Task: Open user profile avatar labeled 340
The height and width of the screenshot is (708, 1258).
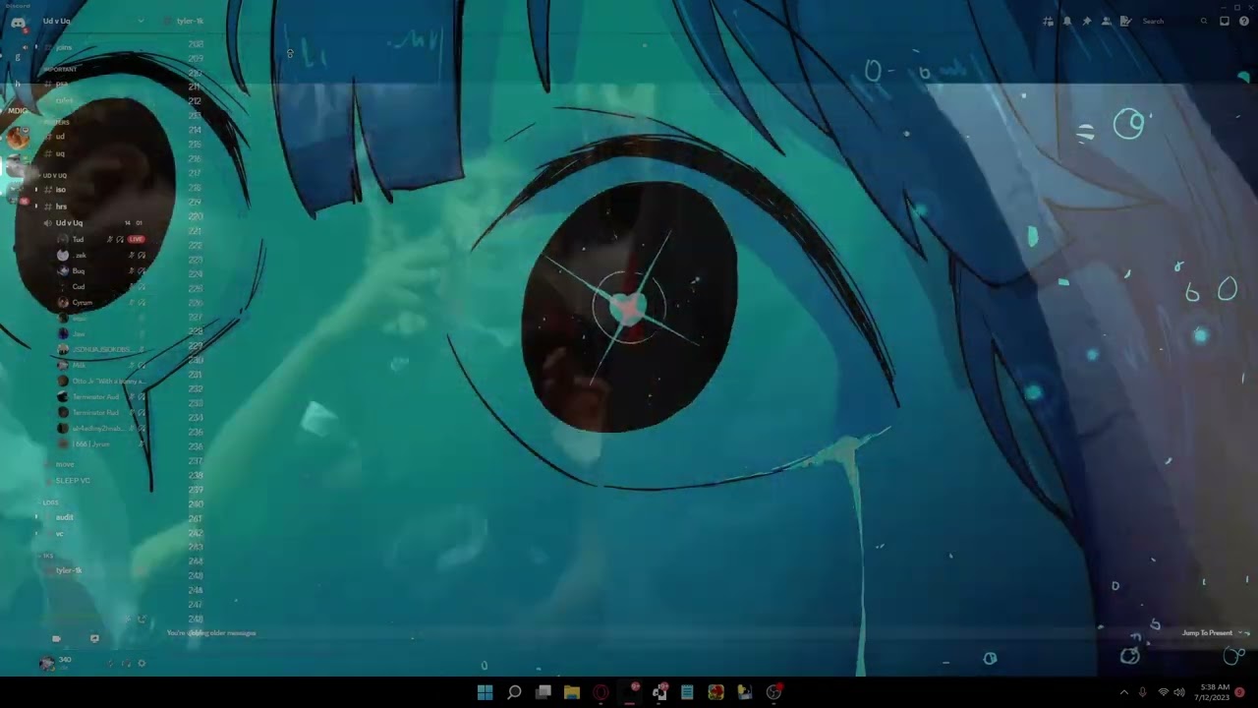Action: [46, 663]
